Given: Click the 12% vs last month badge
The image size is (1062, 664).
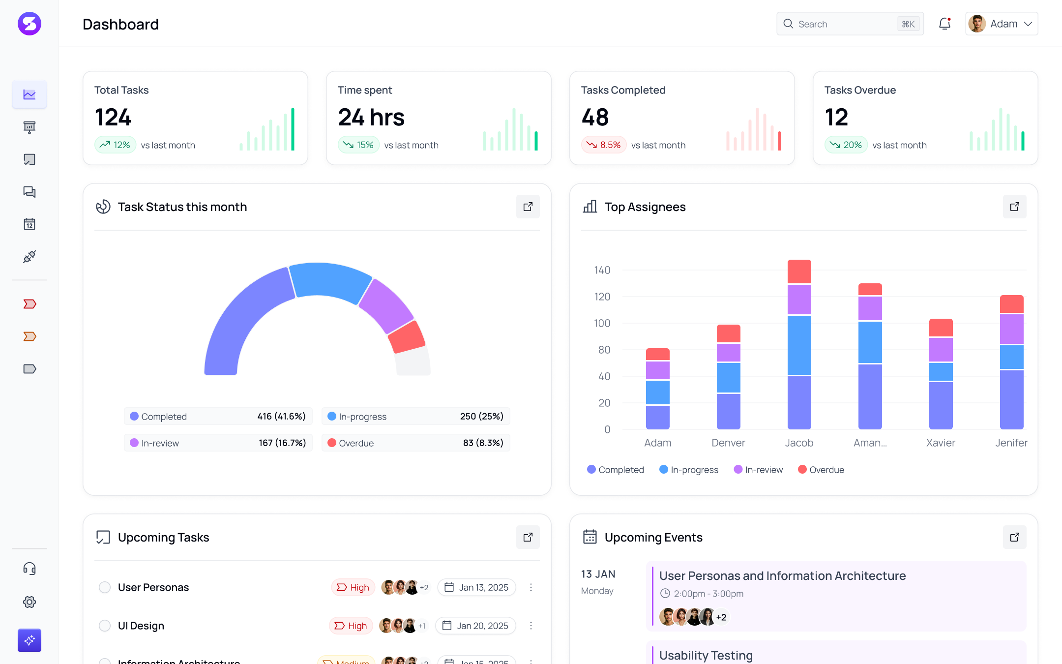Looking at the screenshot, I should (115, 145).
